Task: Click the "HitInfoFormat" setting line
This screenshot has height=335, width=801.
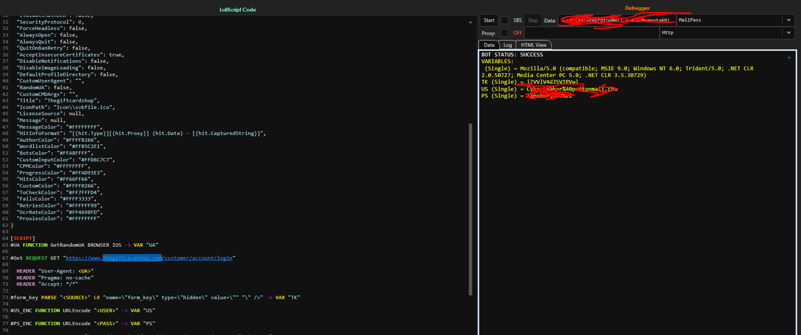Action: [x=141, y=133]
